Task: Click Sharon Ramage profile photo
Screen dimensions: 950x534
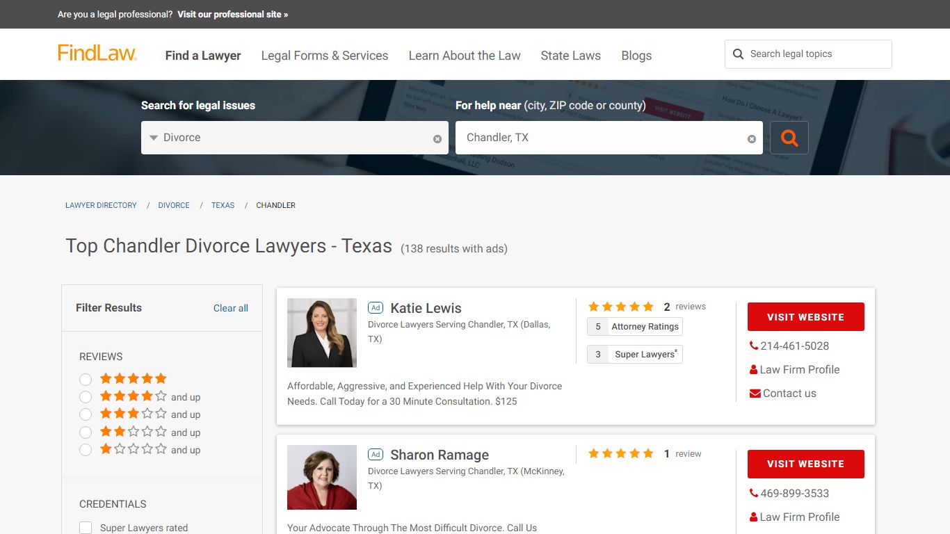Action: pos(322,478)
